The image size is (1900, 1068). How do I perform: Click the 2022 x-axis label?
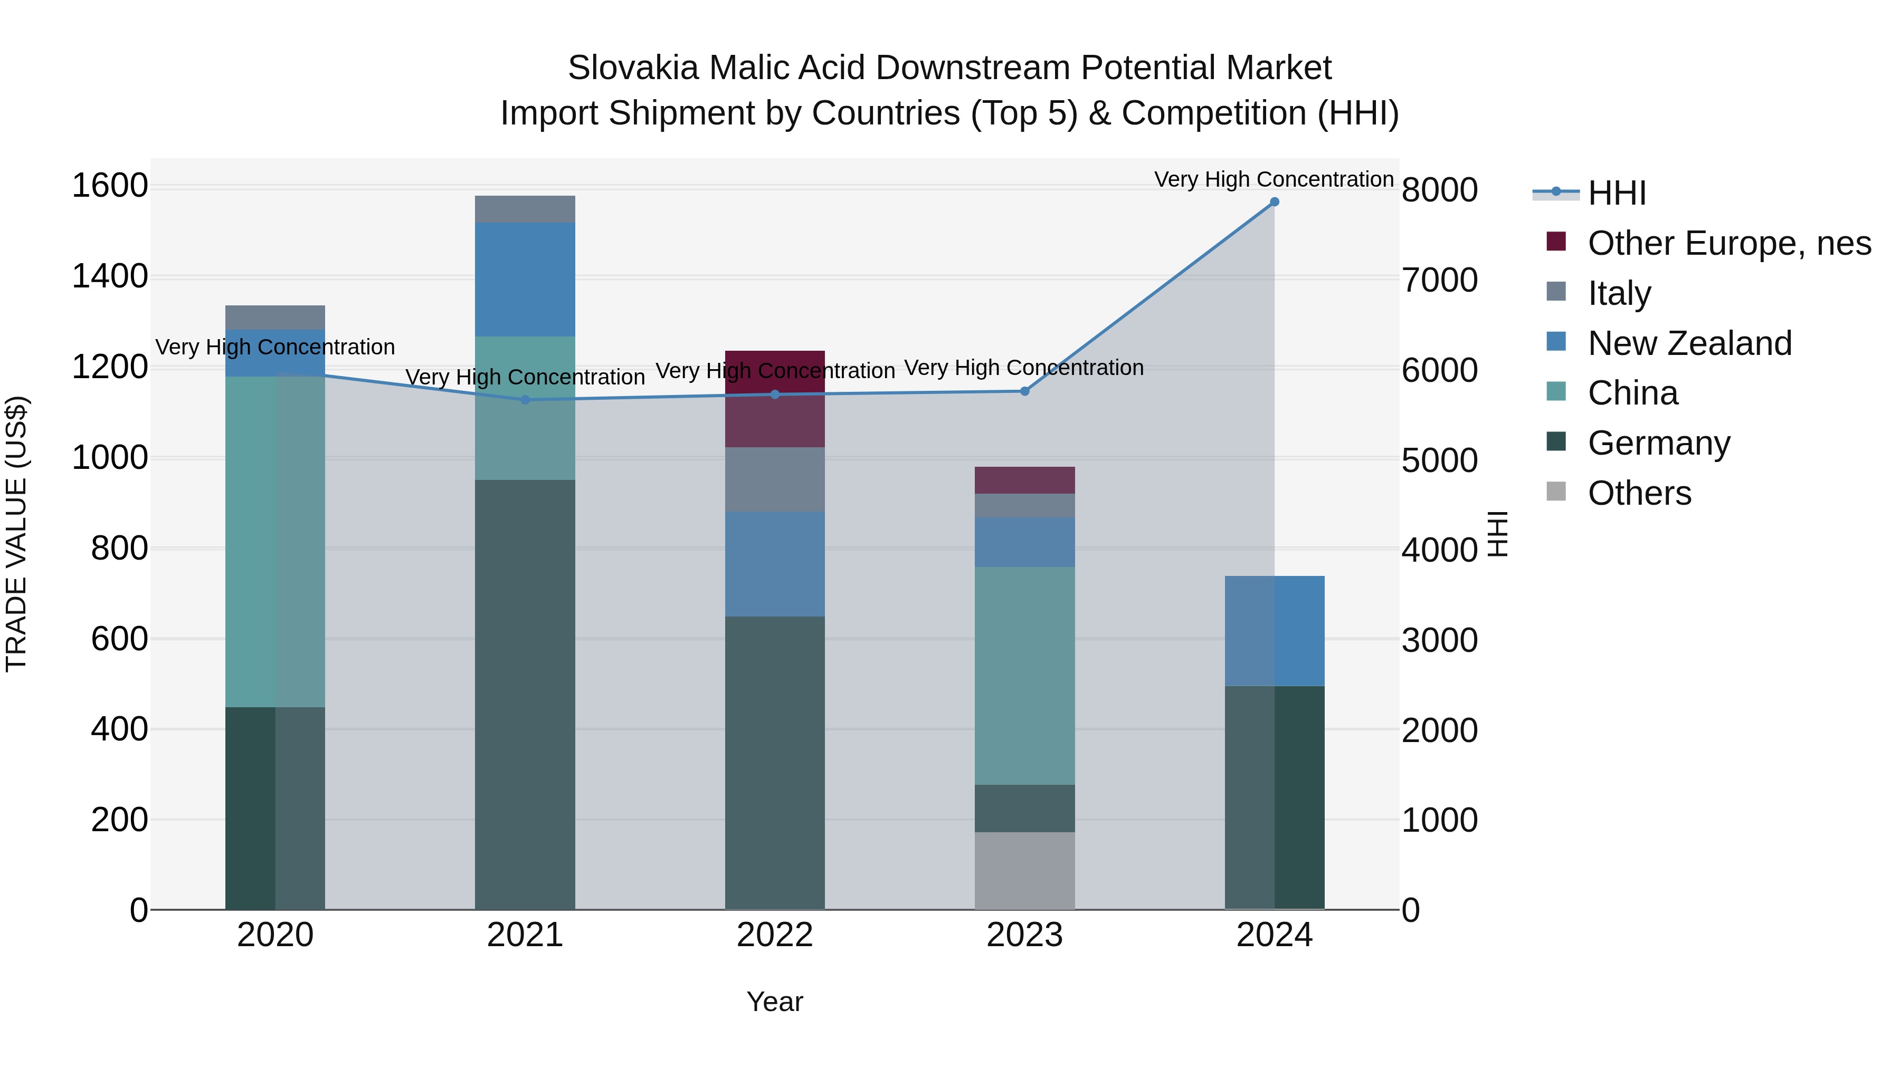[774, 935]
